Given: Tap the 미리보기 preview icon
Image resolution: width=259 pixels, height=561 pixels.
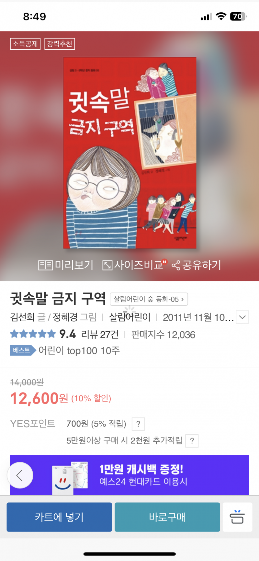Looking at the screenshot, I should pyautogui.click(x=45, y=265).
